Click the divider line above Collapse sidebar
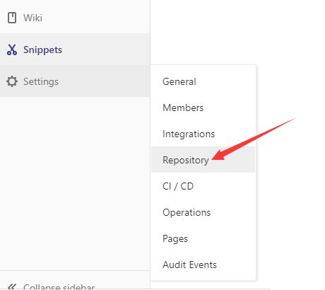 [75, 270]
